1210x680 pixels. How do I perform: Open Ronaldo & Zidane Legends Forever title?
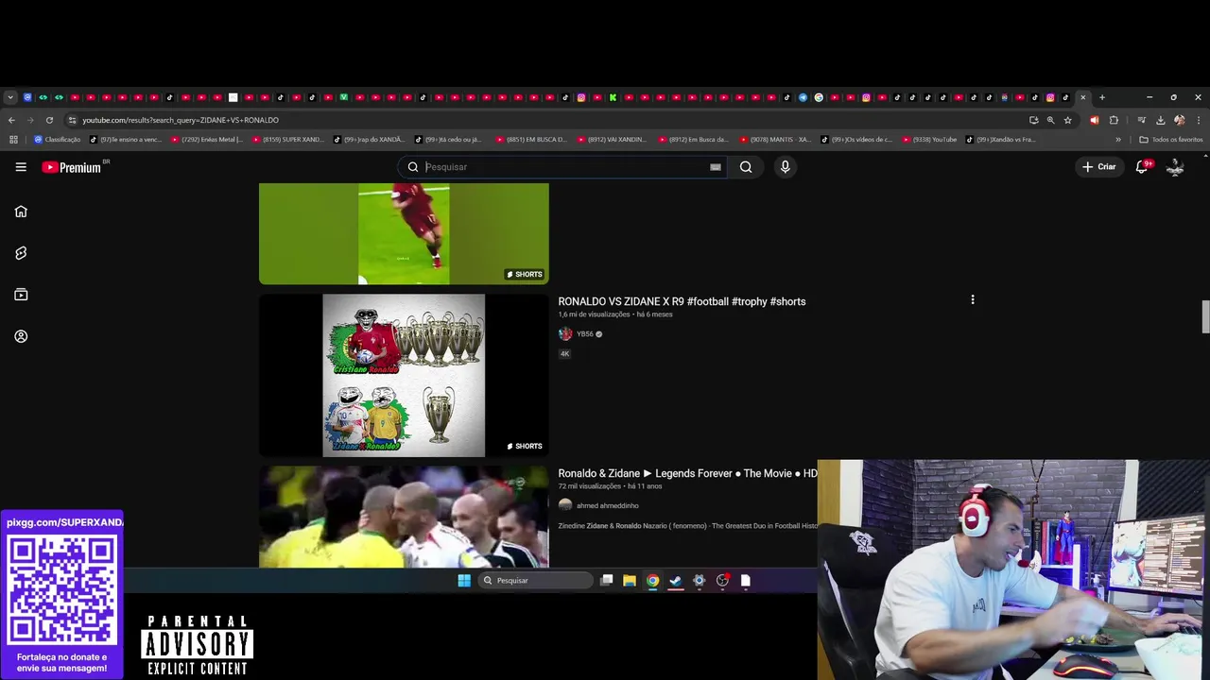[x=687, y=473]
